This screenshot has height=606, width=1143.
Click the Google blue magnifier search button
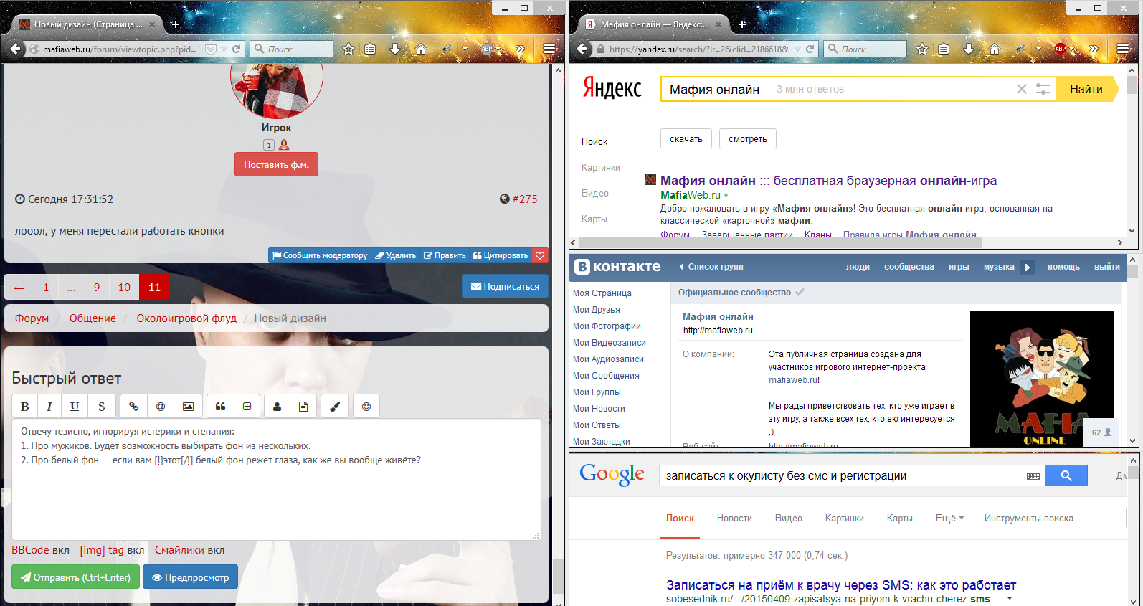point(1066,475)
